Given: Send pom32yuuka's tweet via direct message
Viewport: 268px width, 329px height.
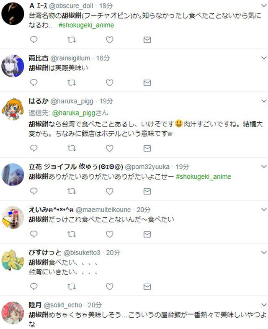Looking at the screenshot, I should pyautogui.click(x=147, y=191).
